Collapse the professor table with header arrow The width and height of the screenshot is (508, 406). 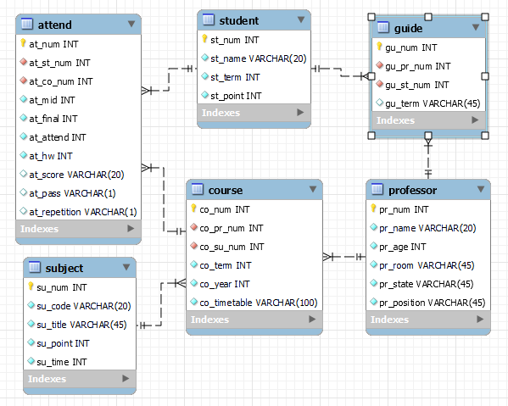pos(481,189)
